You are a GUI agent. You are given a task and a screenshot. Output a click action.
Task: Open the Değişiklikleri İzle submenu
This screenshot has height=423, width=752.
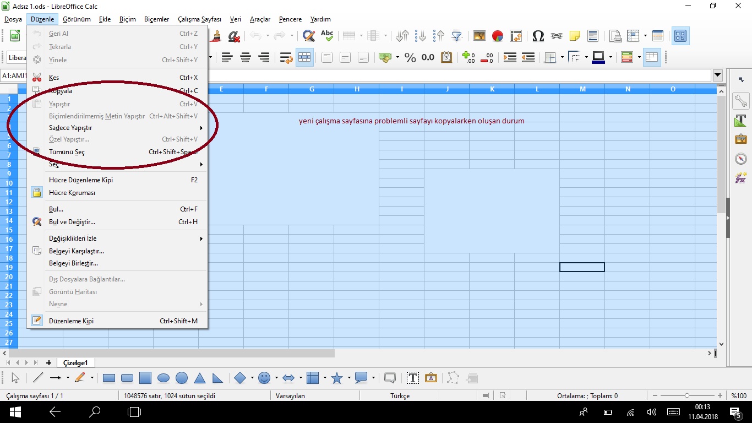pos(117,238)
